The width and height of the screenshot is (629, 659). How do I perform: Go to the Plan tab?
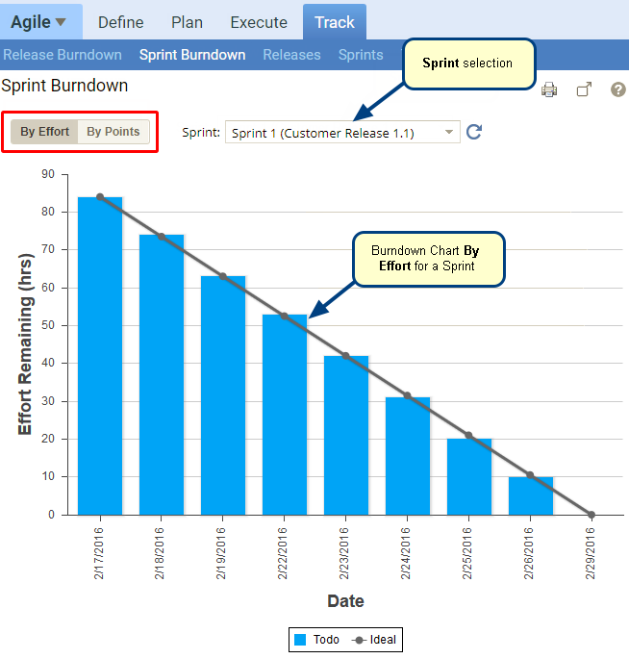pyautogui.click(x=187, y=22)
